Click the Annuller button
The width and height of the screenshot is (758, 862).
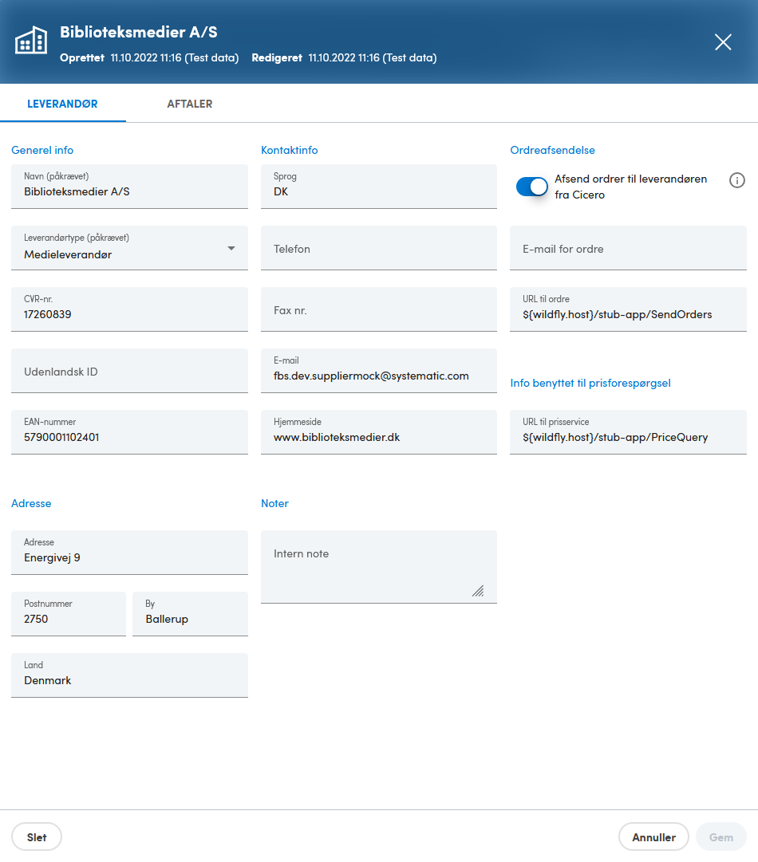coord(653,837)
